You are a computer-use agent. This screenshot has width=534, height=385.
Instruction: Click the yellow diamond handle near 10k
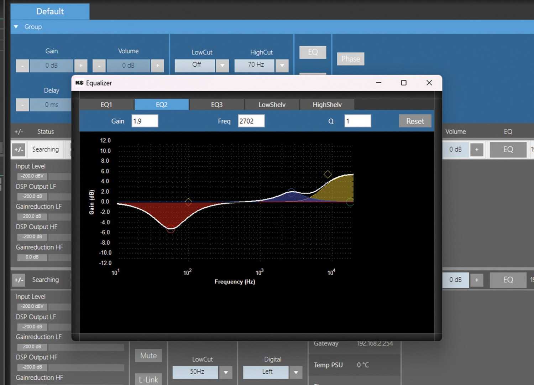coord(328,174)
